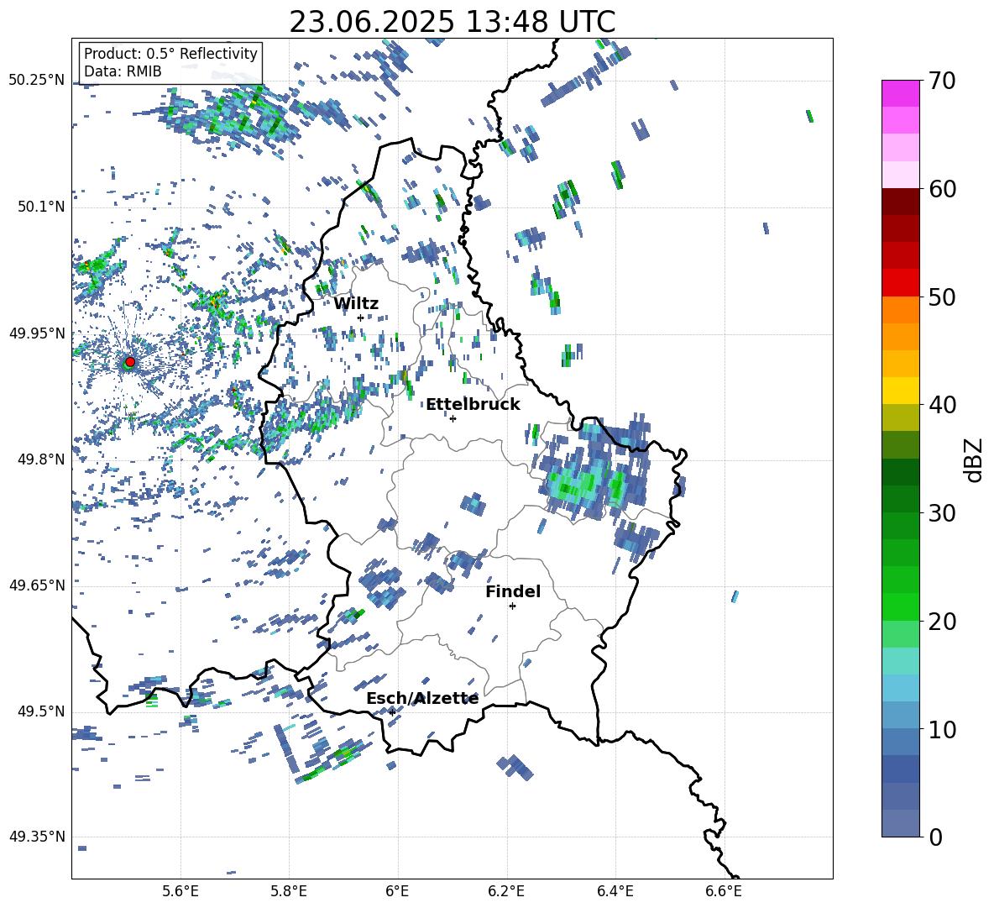Click the Esch/Alzette location cross marker
This screenshot has width=994, height=908.
(392, 712)
